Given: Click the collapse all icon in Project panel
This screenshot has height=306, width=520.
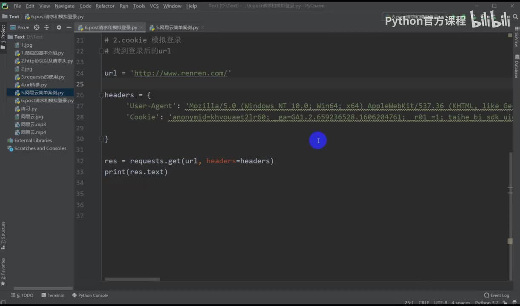Looking at the screenshot, I should point(47,27).
